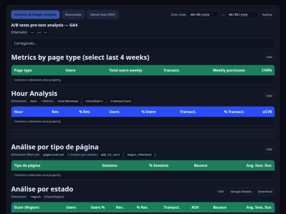Click the uCVR column header
The width and height of the screenshot is (286, 214).
tap(267, 111)
